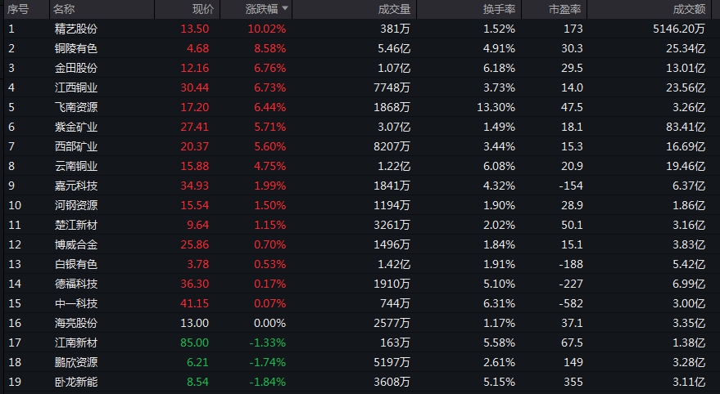Viewport: 720px width, 394px height.
Task: Select stock 博威合金
Action: [76, 244]
